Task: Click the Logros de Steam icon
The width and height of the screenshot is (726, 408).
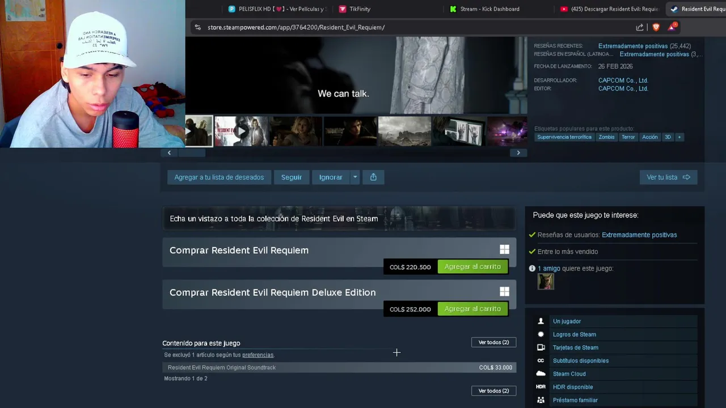Action: pyautogui.click(x=541, y=334)
